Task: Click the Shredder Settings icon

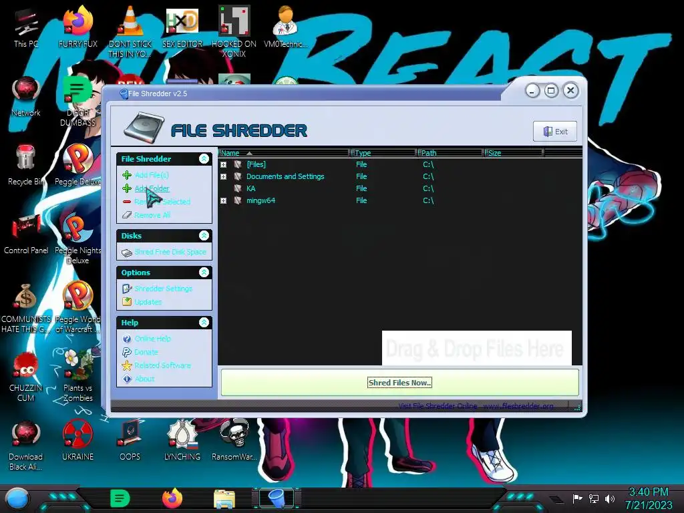Action: (x=127, y=289)
